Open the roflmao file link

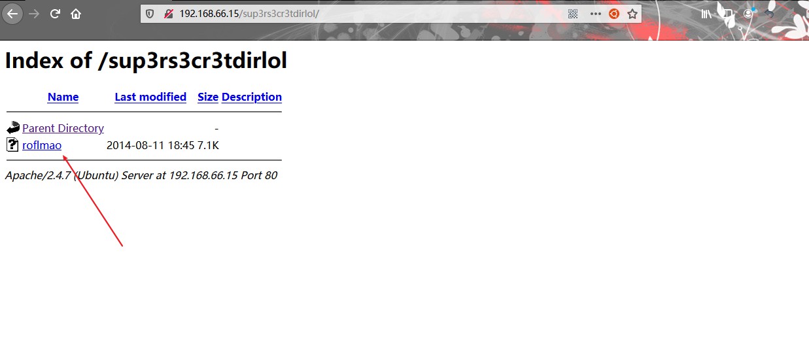42,145
